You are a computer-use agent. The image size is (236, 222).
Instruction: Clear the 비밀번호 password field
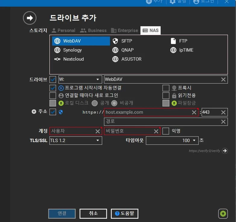(x=156, y=131)
